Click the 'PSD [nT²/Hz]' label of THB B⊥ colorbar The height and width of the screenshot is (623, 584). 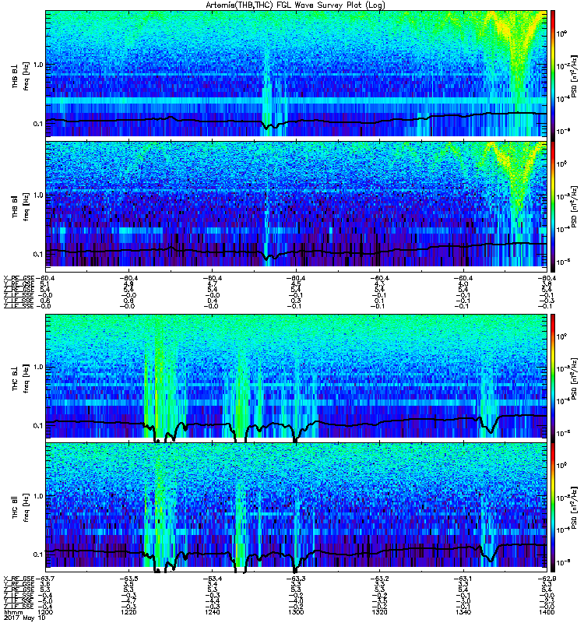[x=575, y=76]
